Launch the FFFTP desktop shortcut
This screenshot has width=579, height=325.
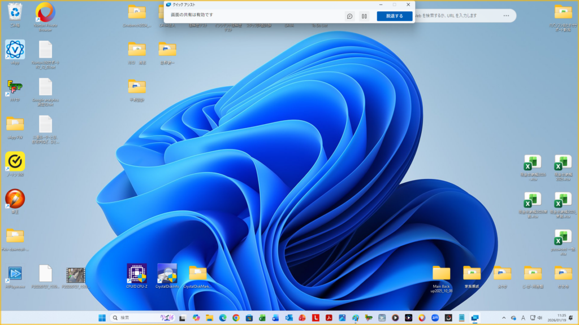click(x=15, y=87)
